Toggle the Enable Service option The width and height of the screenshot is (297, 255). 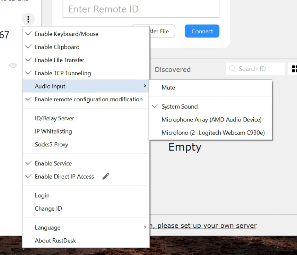53,163
